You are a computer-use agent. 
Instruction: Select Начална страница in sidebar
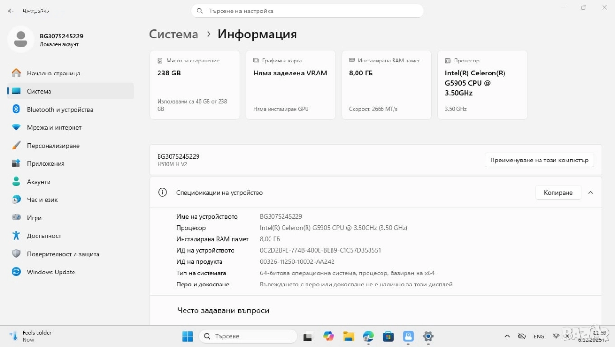pyautogui.click(x=53, y=74)
